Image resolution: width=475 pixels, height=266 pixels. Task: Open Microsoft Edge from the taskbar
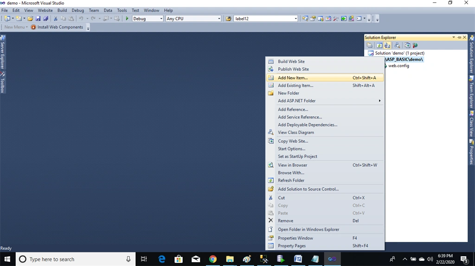[162, 259]
